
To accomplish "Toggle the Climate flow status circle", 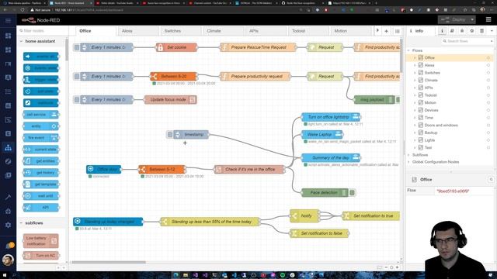I will pyautogui.click(x=488, y=80).
